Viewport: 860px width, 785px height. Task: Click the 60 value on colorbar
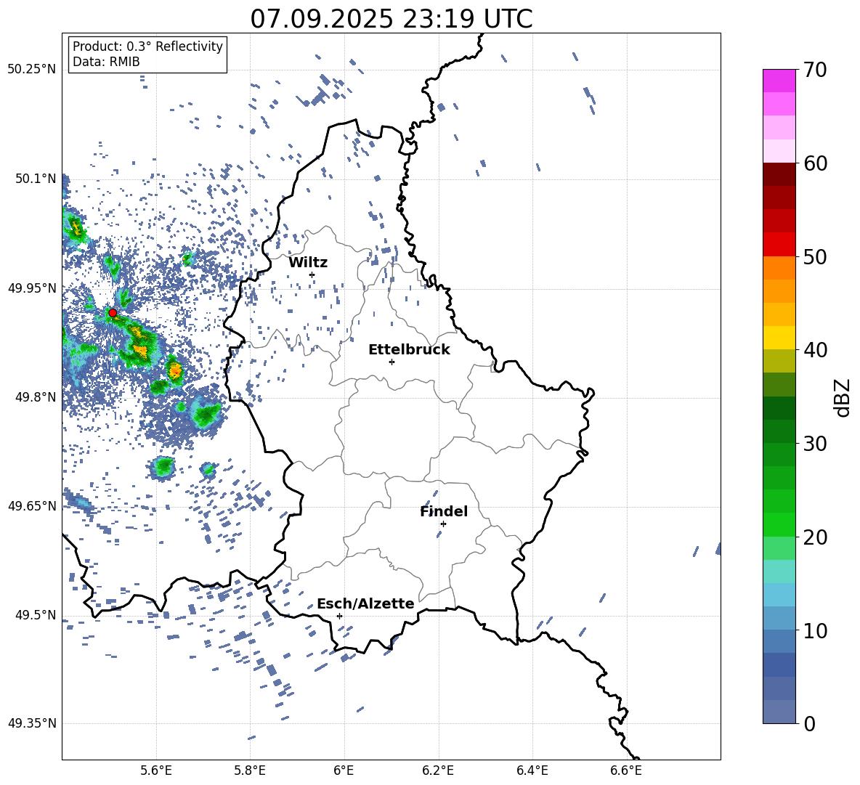815,163
